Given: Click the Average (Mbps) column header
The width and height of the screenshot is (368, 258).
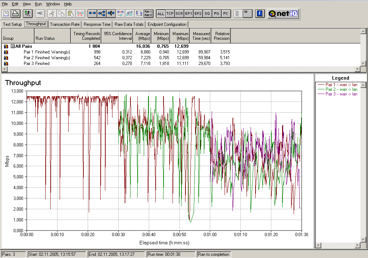Looking at the screenshot, I should pos(143,36).
